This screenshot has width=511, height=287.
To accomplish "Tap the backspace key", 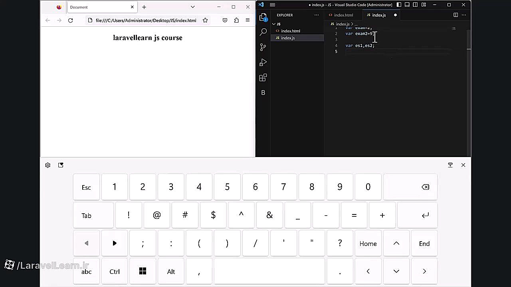I will pyautogui.click(x=410, y=187).
